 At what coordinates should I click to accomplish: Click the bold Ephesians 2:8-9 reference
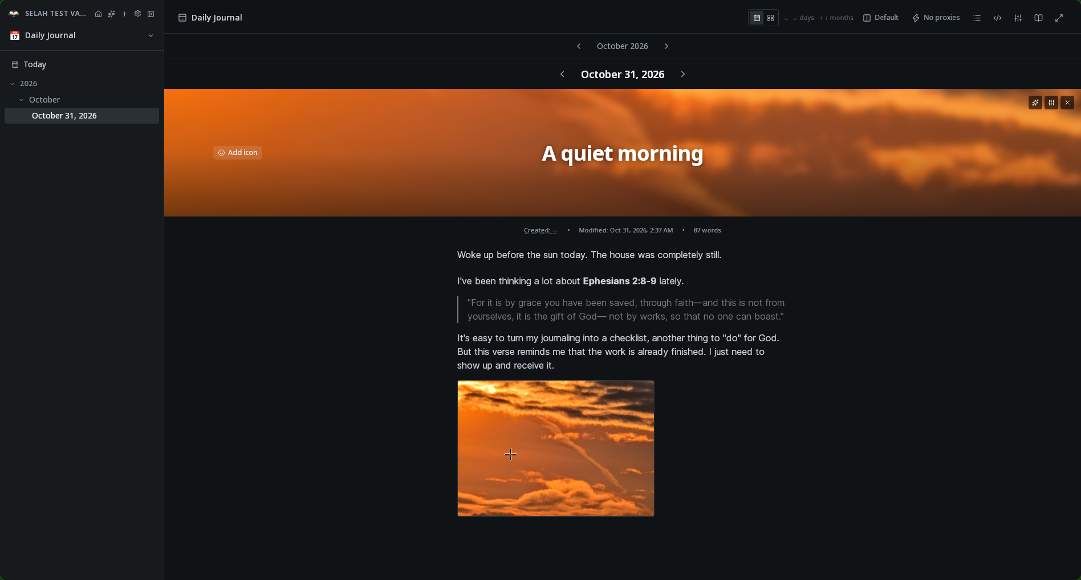tap(619, 281)
